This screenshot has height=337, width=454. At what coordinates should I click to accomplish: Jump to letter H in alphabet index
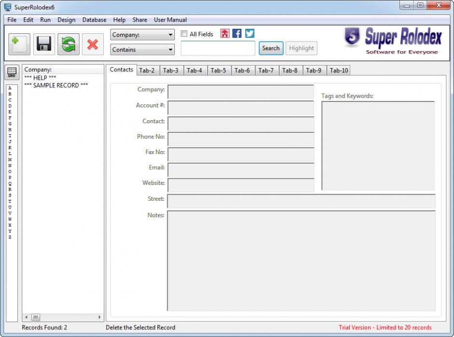[x=10, y=130]
